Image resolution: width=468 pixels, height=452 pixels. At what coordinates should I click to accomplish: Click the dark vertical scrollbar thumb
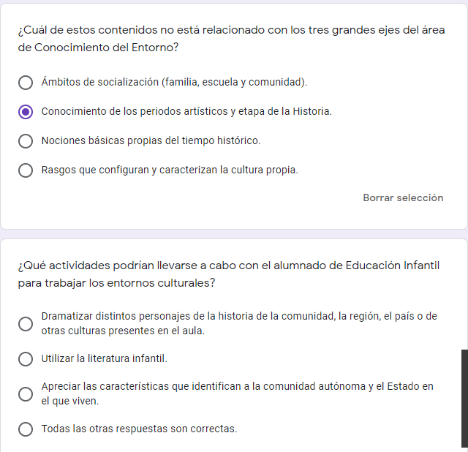(x=464, y=398)
